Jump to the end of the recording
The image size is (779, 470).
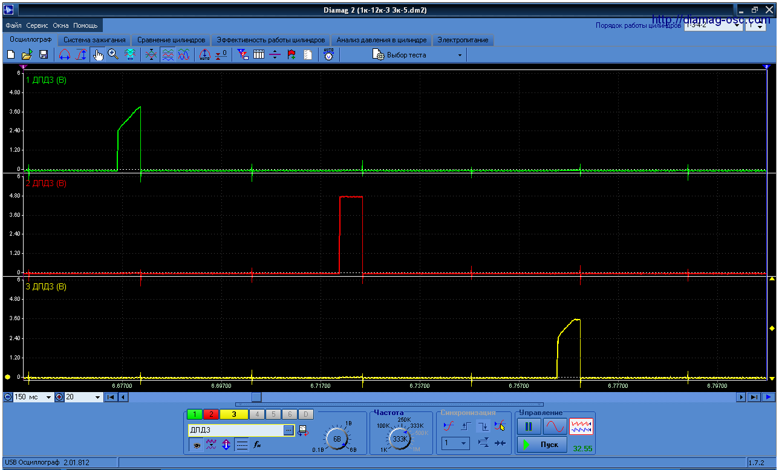click(x=754, y=397)
